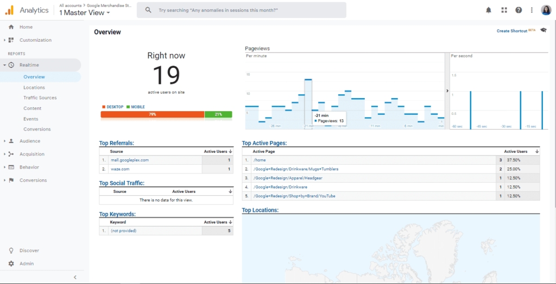The height and width of the screenshot is (284, 556).
Task: Collapse the Realtime section
Action: (5, 65)
